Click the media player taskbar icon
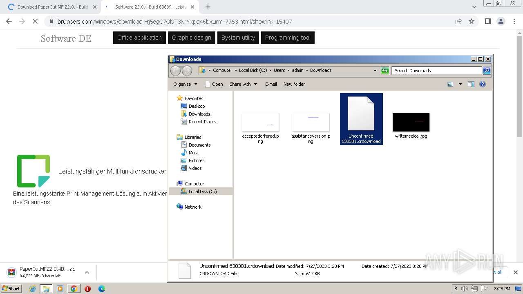Viewport: 523px width, 294px height. click(x=60, y=289)
